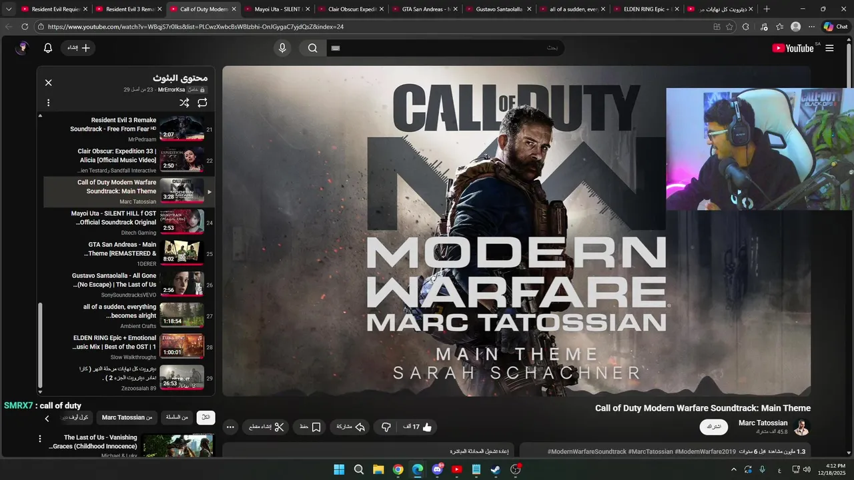Open Copilot Chat button
The height and width of the screenshot is (480, 854).
pyautogui.click(x=836, y=27)
